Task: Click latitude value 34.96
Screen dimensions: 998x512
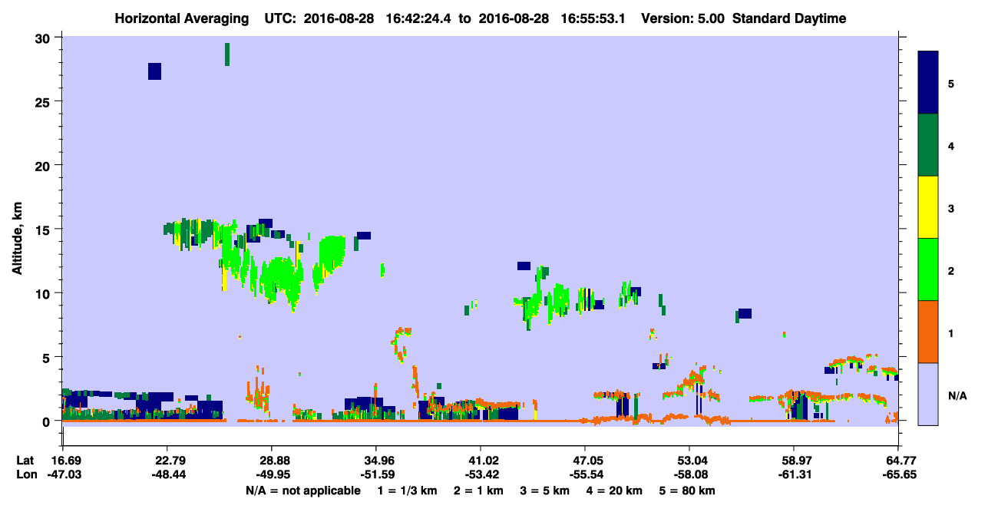Action: 375,461
